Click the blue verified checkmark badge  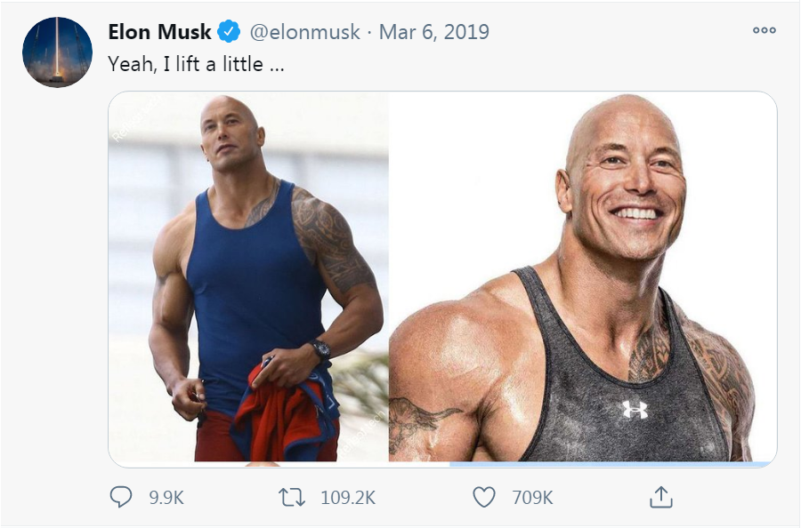tap(229, 32)
